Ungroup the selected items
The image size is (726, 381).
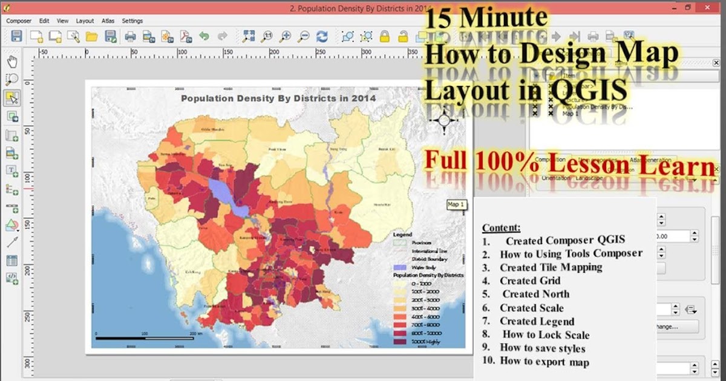(x=366, y=36)
